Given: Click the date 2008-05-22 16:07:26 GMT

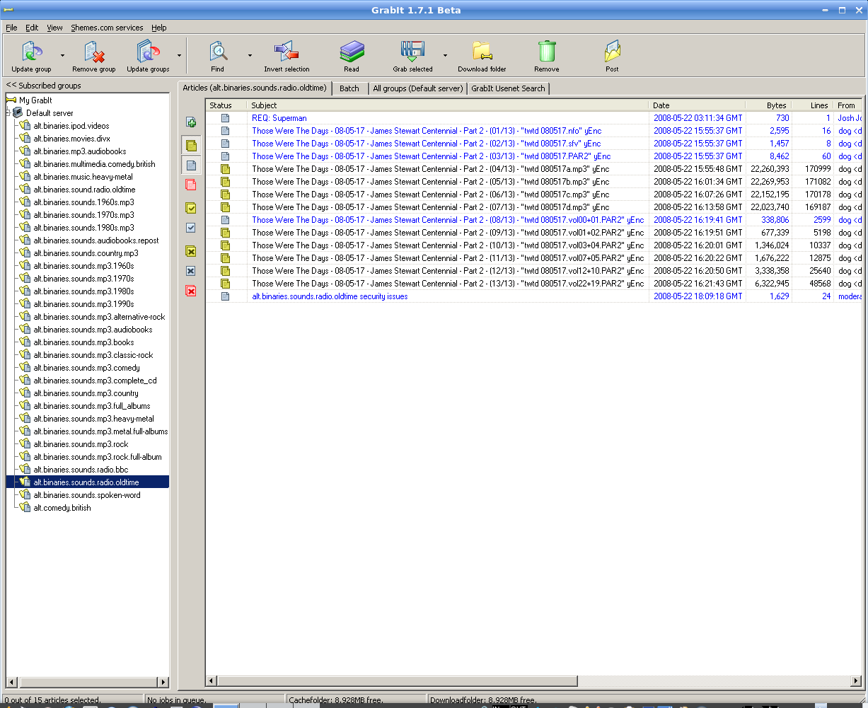Looking at the screenshot, I should click(x=698, y=195).
